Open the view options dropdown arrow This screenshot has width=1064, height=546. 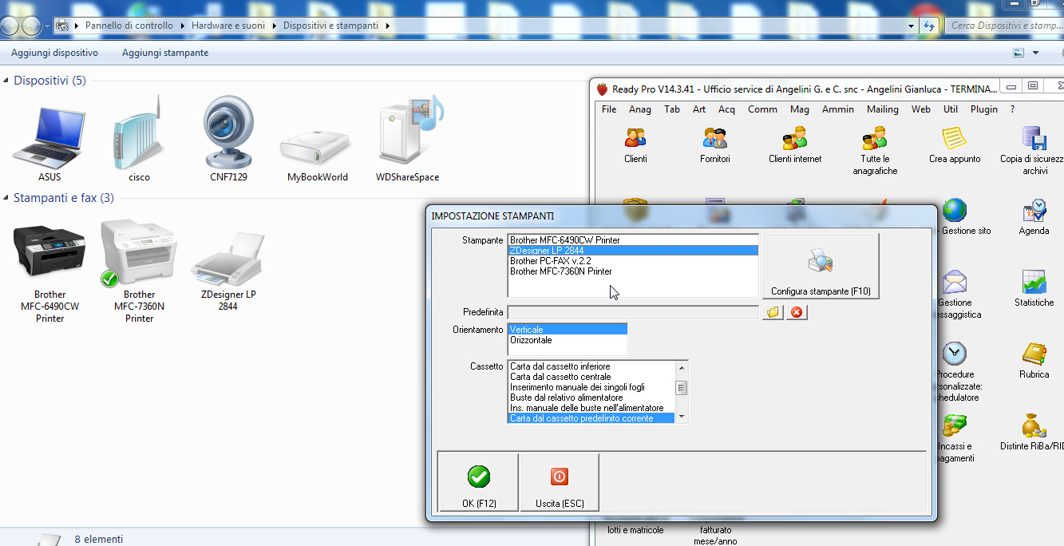pyautogui.click(x=1035, y=53)
